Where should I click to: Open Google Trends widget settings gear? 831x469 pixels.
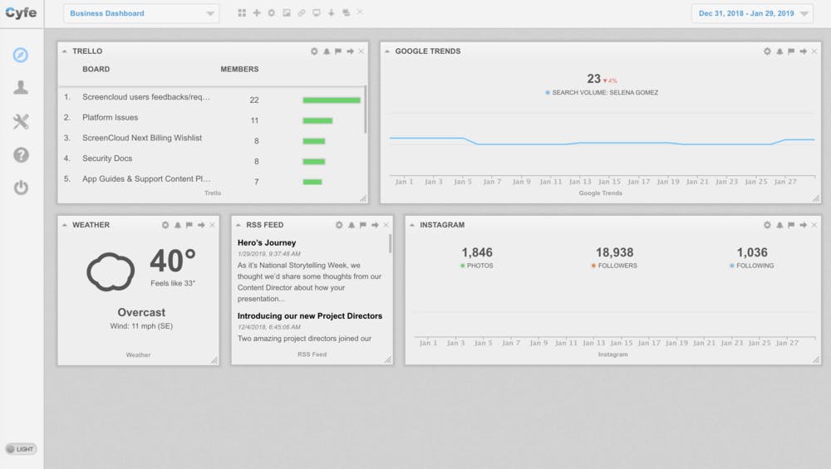click(x=767, y=51)
